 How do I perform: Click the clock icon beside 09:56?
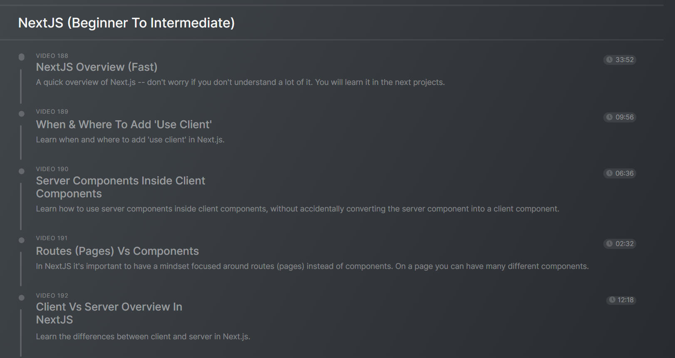point(609,117)
